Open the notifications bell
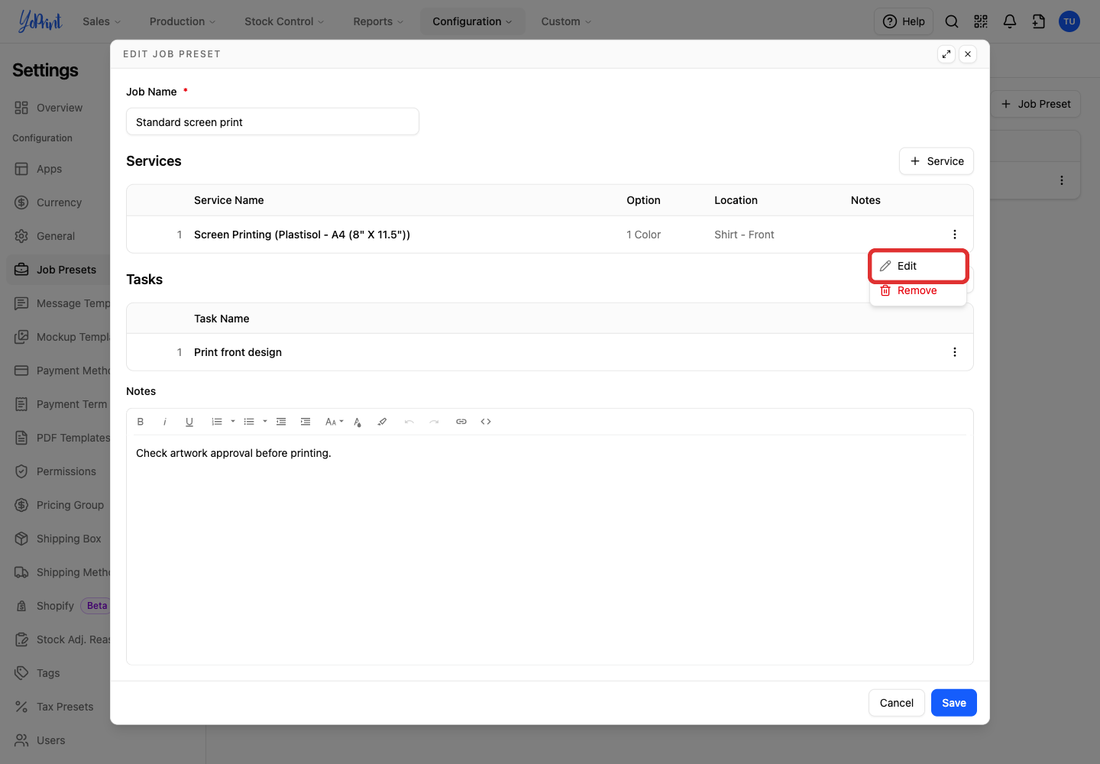1100x764 pixels. point(1010,21)
